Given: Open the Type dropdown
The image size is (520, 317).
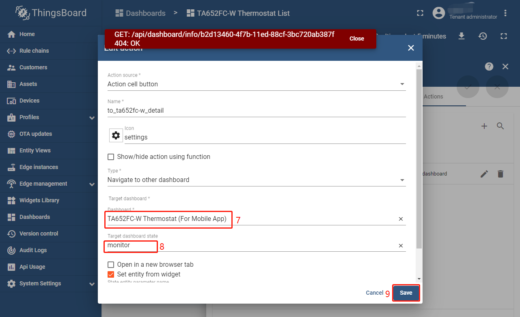Looking at the screenshot, I should point(257,180).
